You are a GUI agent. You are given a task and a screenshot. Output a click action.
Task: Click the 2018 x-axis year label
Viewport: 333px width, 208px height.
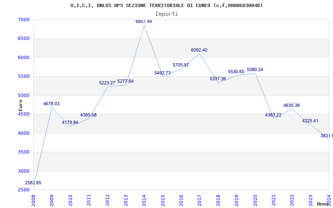click(218, 200)
